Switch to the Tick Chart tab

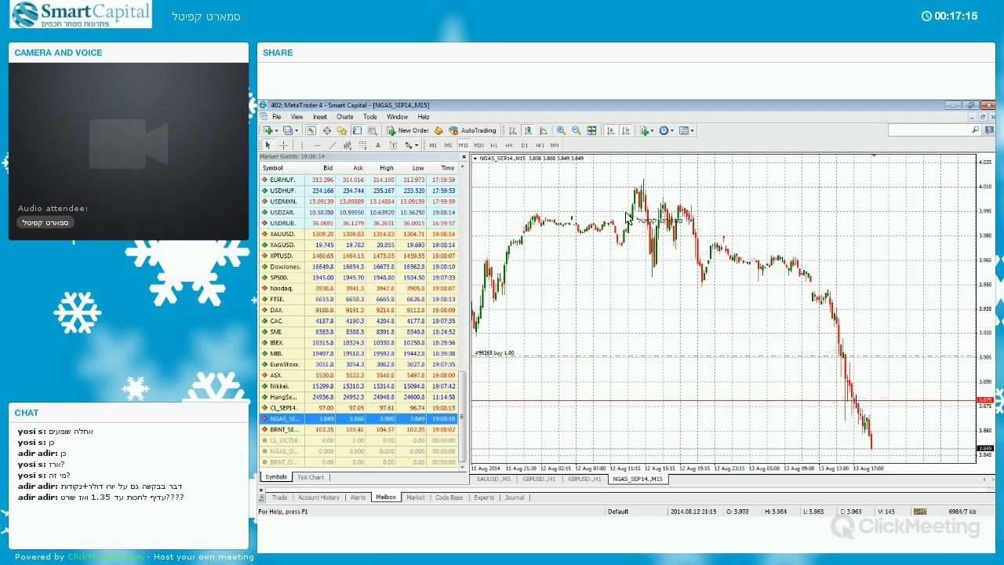click(311, 477)
